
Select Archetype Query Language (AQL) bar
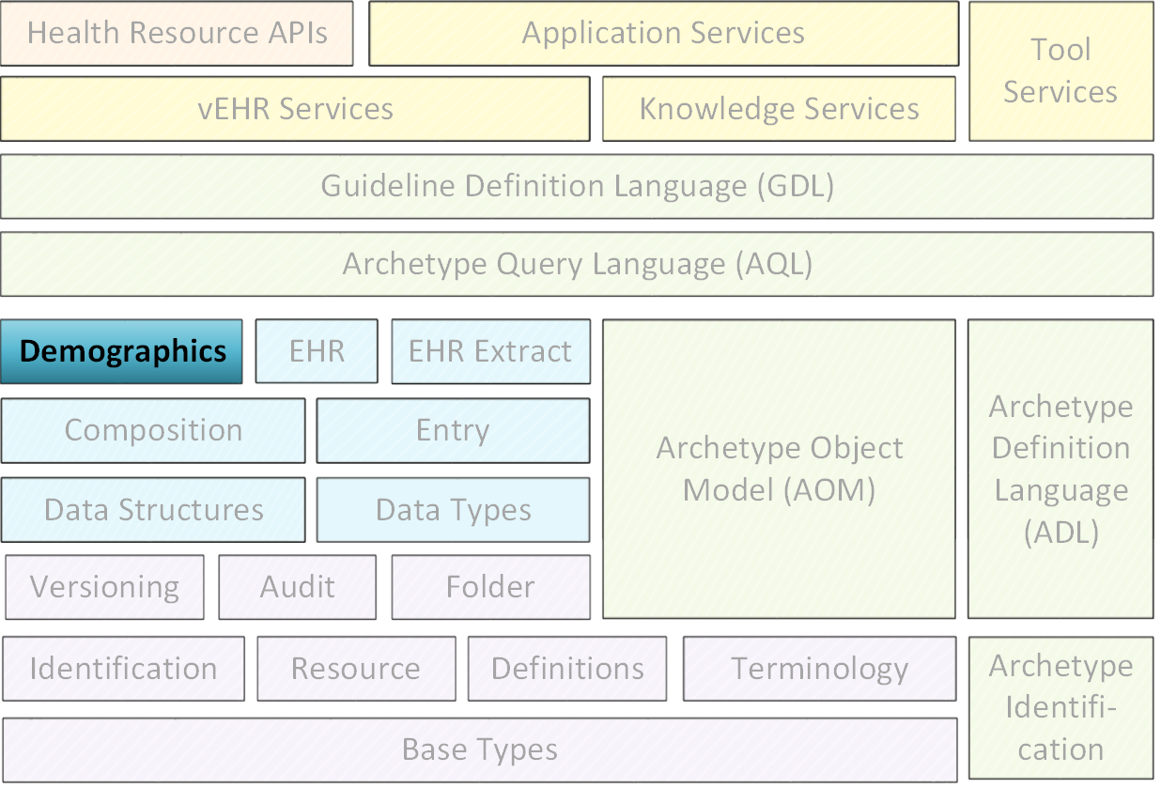pyautogui.click(x=577, y=264)
